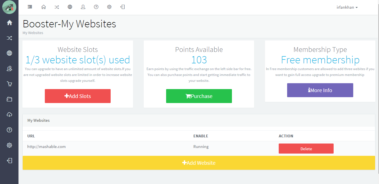This screenshot has width=379, height=184.
Task: Click the home icon in left sidebar
Action: 10,23
